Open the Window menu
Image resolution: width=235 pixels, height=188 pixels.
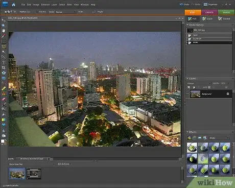85,5
